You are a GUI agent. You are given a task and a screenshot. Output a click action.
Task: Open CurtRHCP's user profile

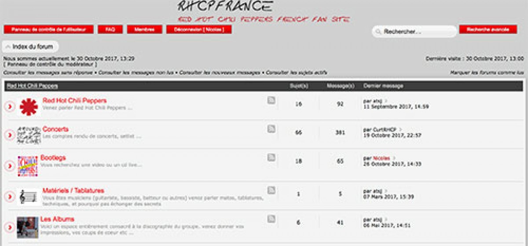(x=385, y=129)
